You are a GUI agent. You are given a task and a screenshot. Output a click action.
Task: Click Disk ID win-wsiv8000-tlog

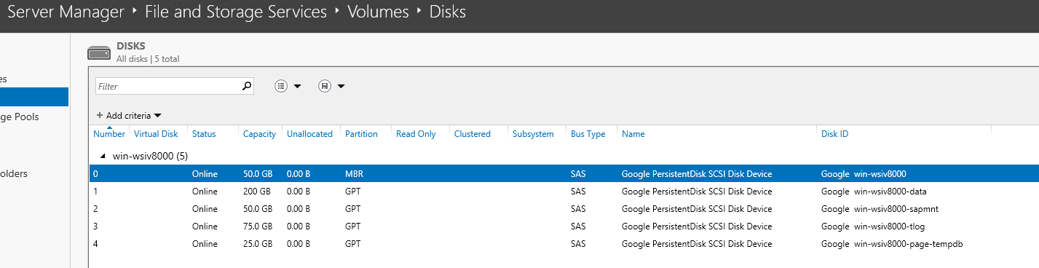point(874,226)
